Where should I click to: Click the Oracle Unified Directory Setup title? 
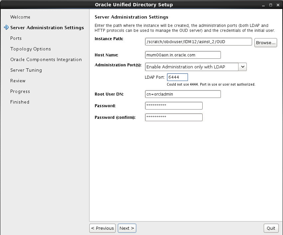click(134, 5)
